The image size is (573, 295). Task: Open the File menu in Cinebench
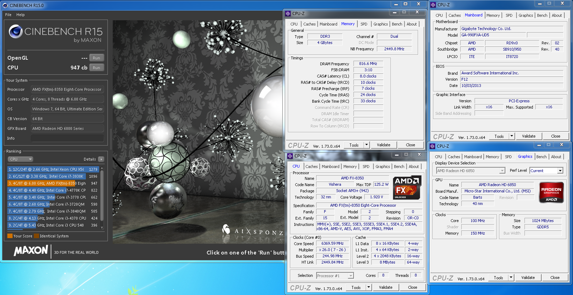pos(8,15)
